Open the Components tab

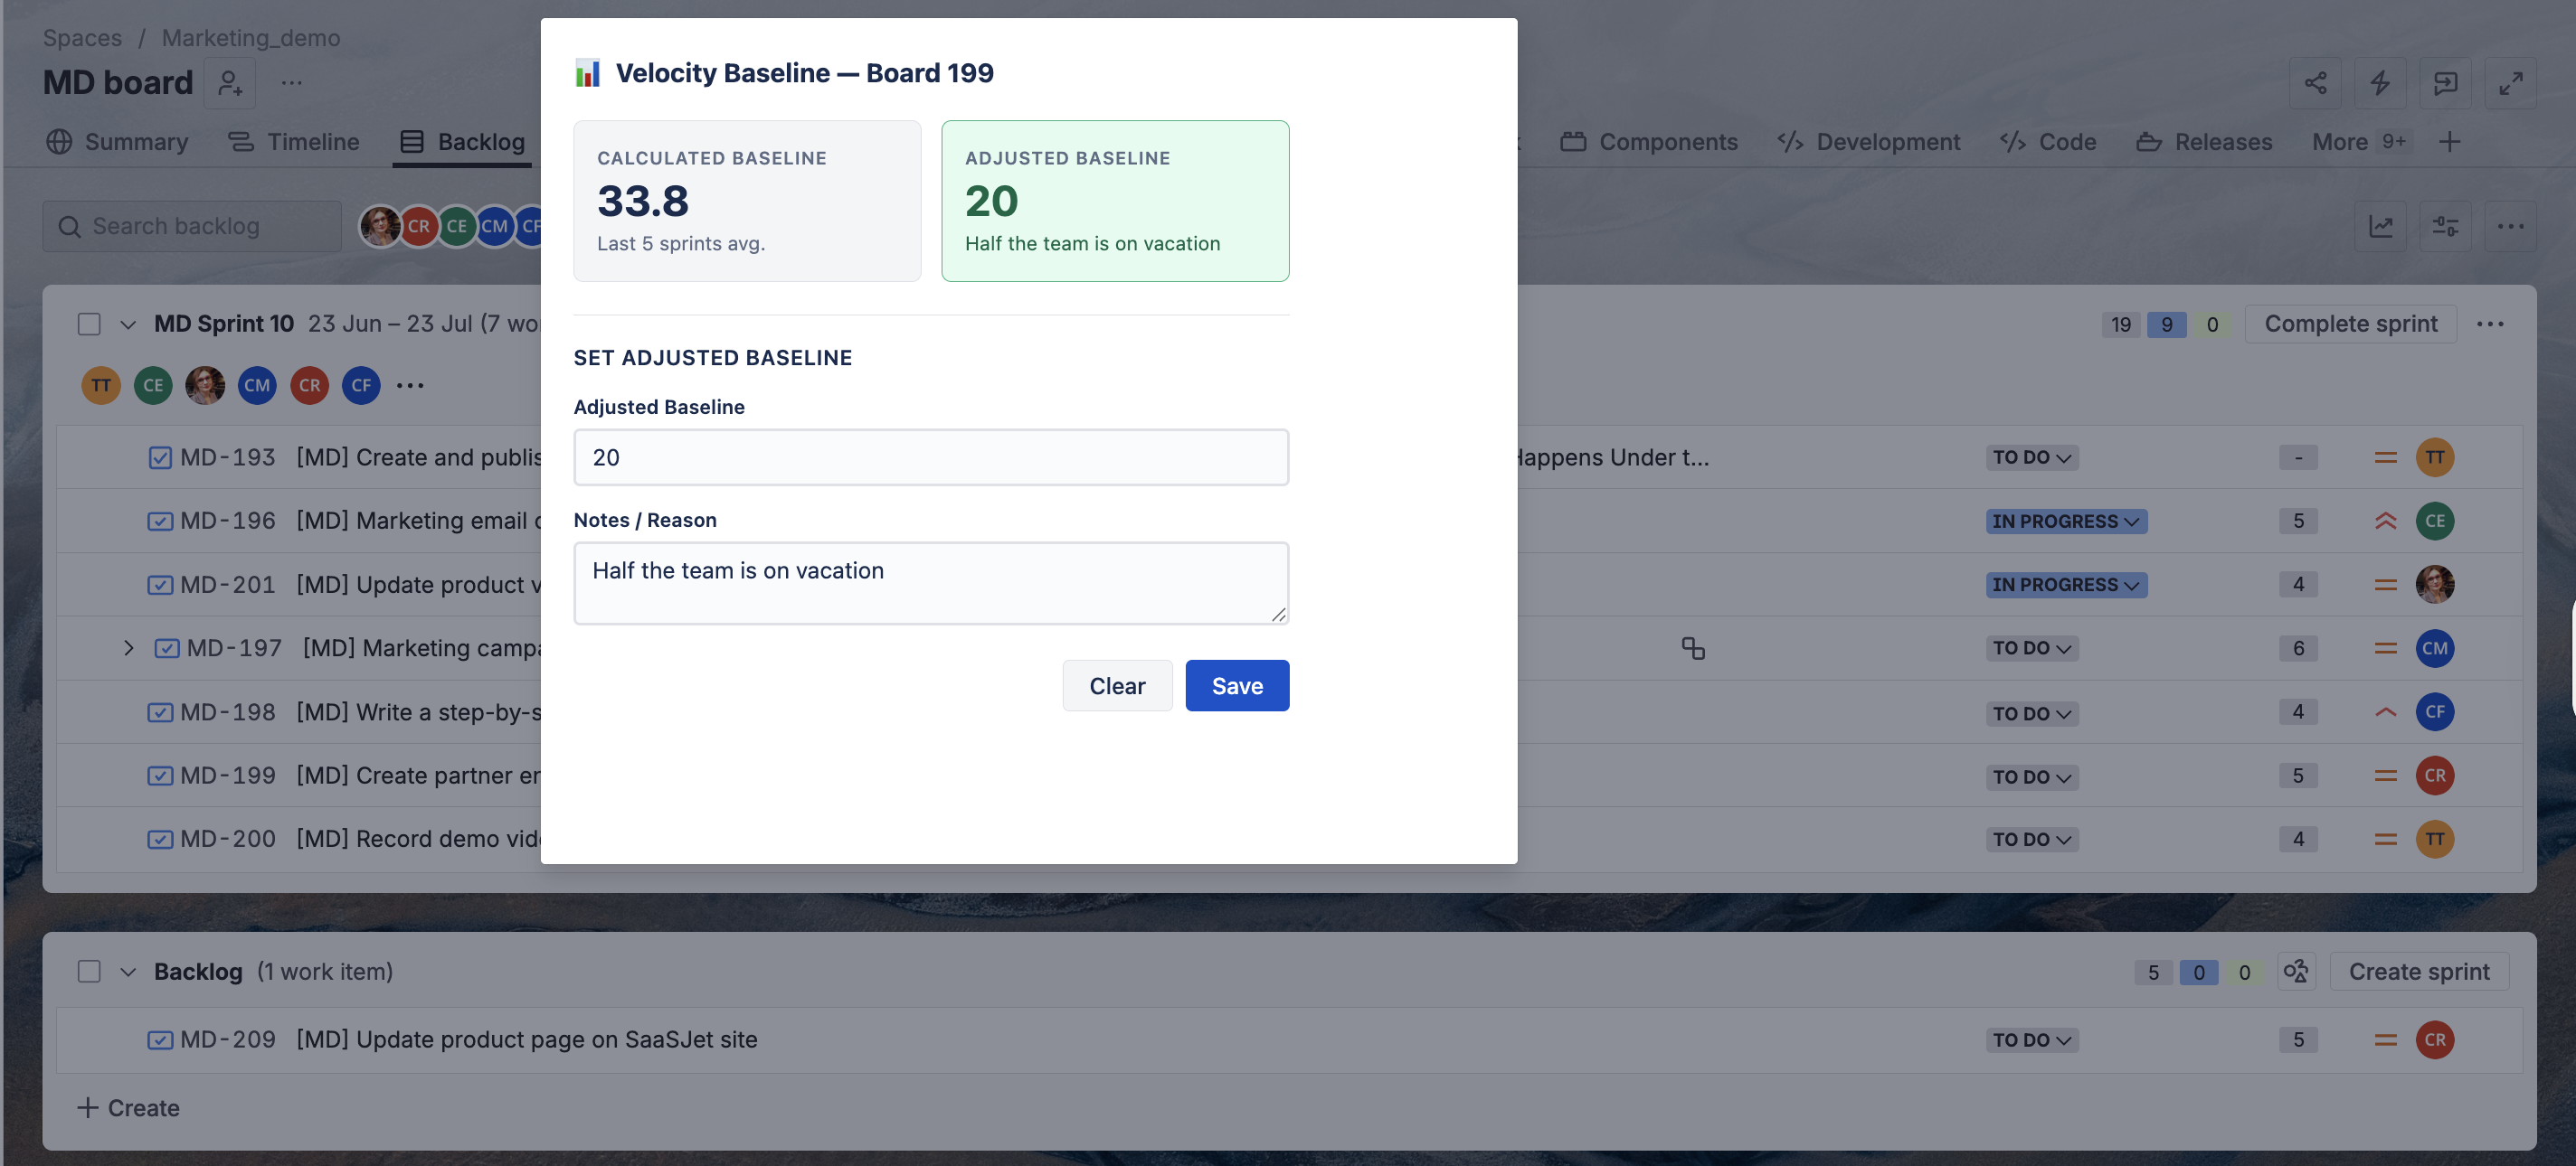[1649, 142]
